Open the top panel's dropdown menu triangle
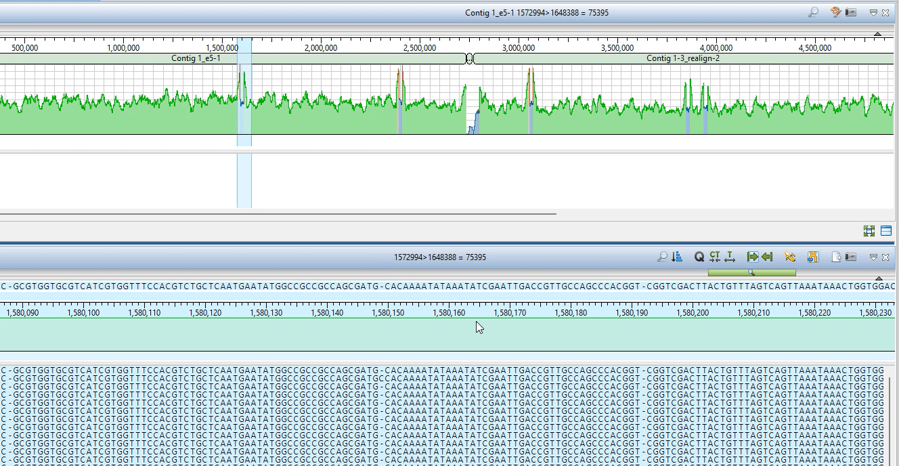This screenshot has height=466, width=899. click(x=873, y=13)
